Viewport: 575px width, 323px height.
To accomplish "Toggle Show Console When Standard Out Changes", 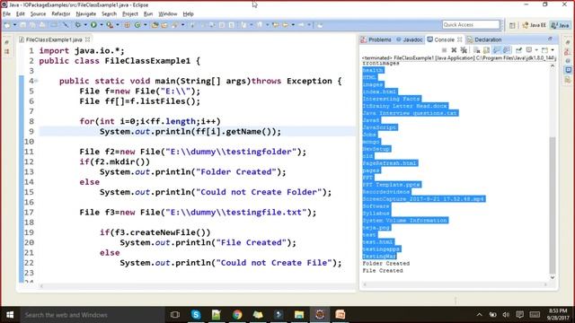I will (x=496, y=50).
